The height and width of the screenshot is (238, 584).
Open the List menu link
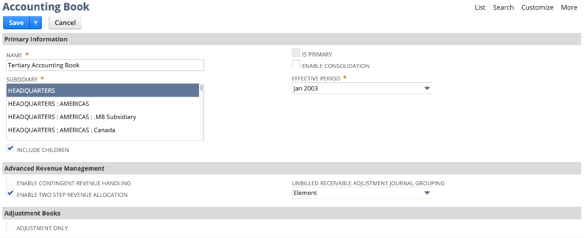480,7
